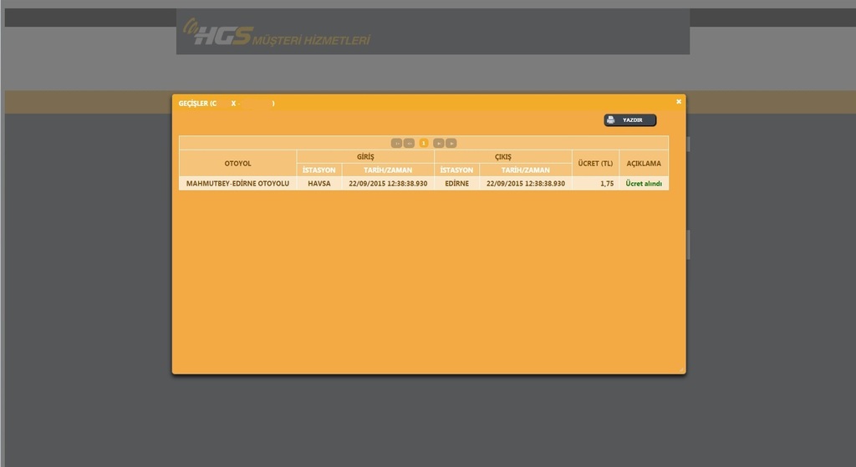This screenshot has width=856, height=467.
Task: Jump to last page of results
Action: tap(451, 143)
